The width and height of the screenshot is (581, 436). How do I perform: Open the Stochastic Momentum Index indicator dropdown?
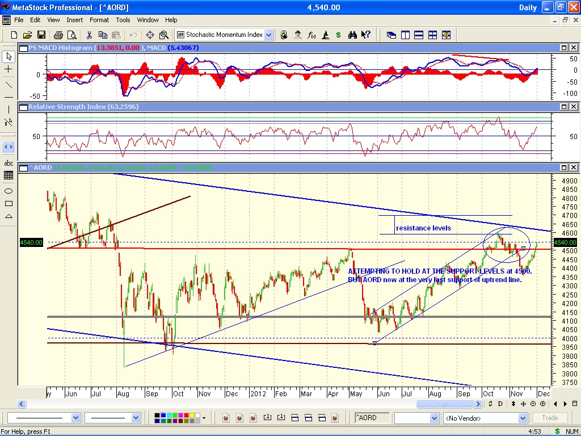(x=267, y=35)
